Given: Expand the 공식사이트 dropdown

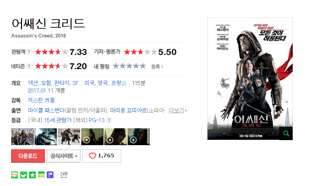Looking at the screenshot, I should click(64, 156).
